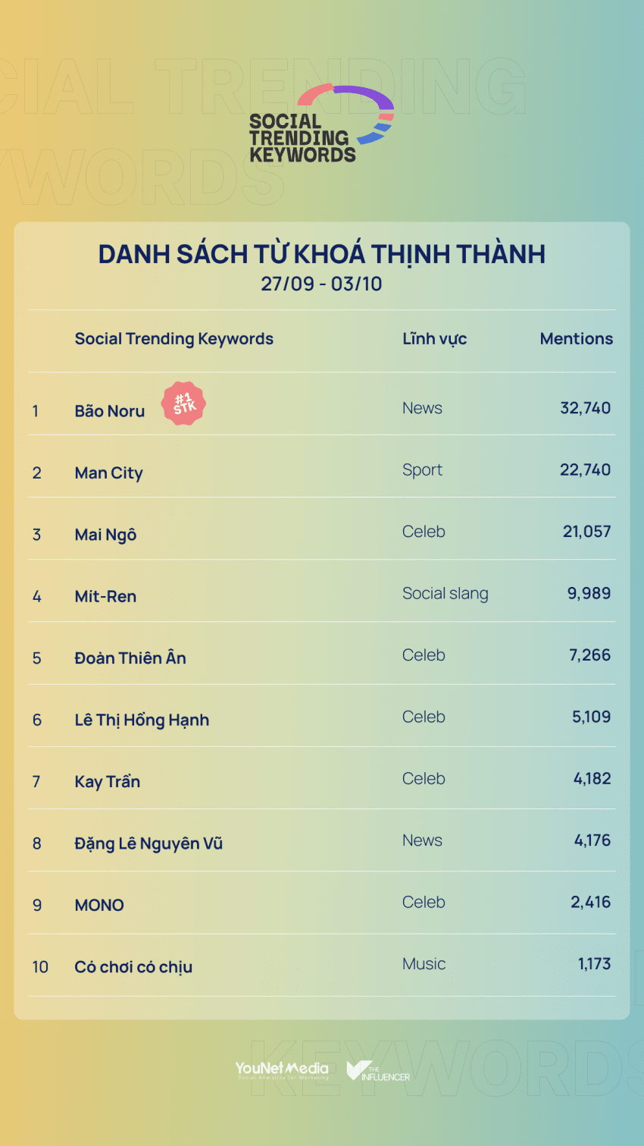644x1146 pixels.
Task: Click the 32,740 mentions value
Action: point(585,408)
